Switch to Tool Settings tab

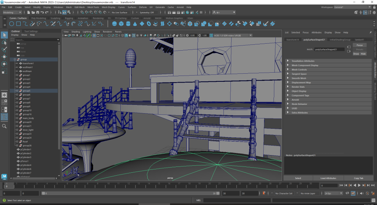(31, 31)
